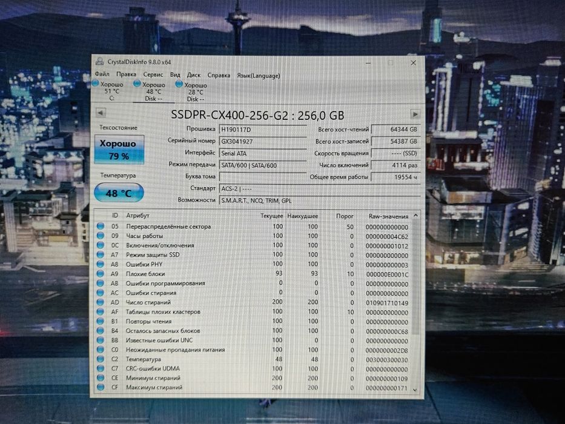
Task: Open the Вид menu
Action: point(175,75)
